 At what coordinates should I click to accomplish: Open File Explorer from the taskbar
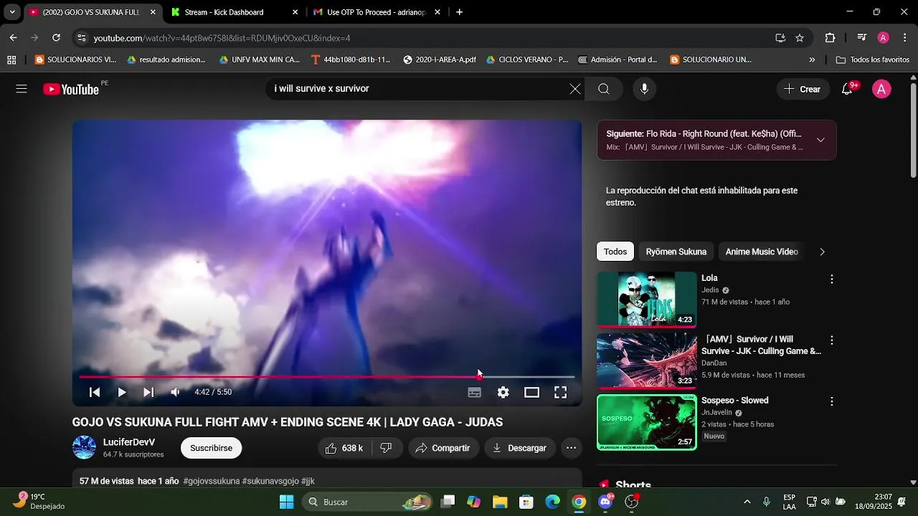coord(500,502)
